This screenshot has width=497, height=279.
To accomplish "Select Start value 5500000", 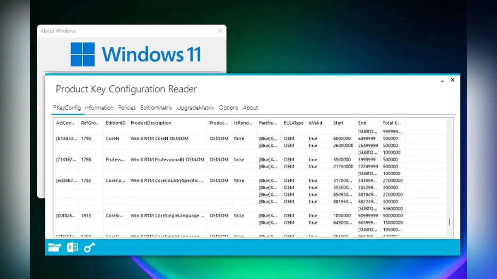I will (342, 160).
